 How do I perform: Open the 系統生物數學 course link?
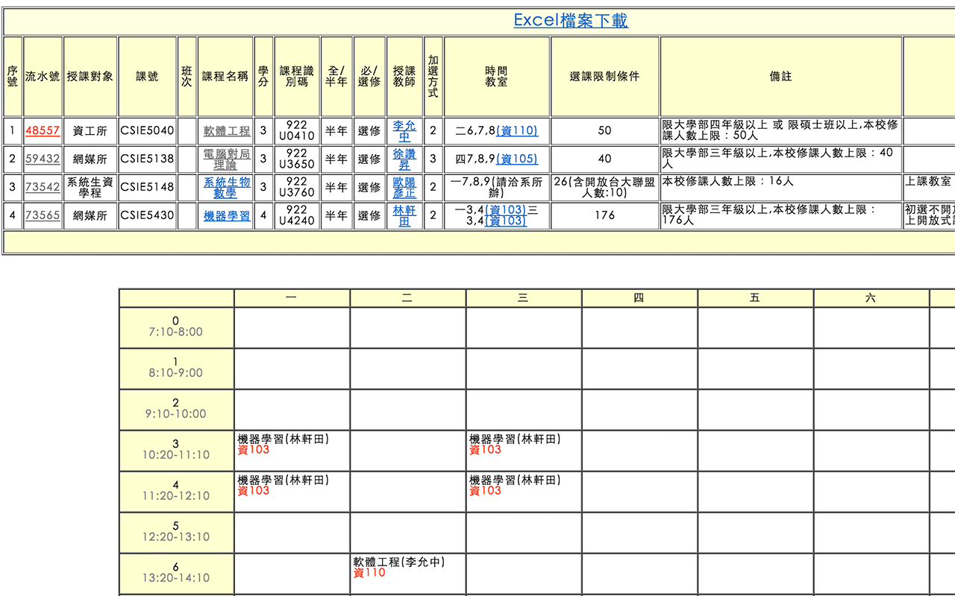pyautogui.click(x=227, y=187)
